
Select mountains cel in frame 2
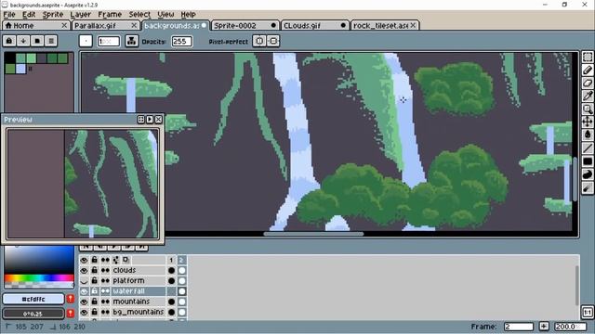182,302
